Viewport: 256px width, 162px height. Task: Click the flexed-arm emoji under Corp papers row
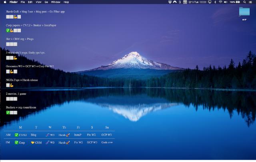pyautogui.click(x=12, y=30)
